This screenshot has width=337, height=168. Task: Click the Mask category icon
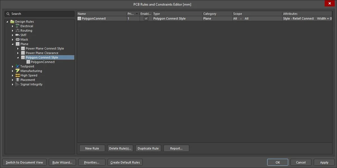pyautogui.click(x=17, y=39)
